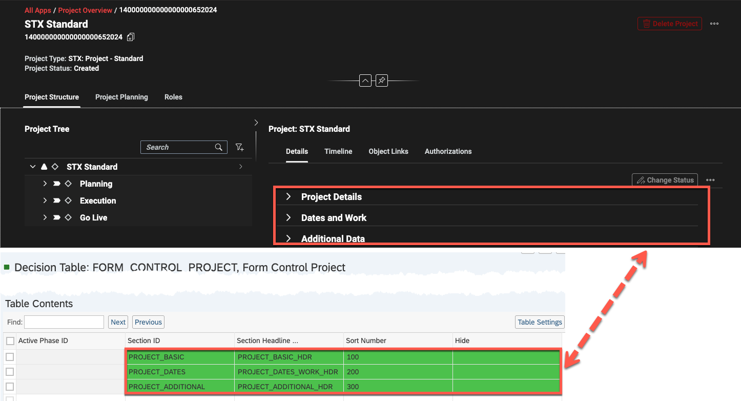The width and height of the screenshot is (741, 401).
Task: Click the Find input field
Action: (64, 322)
